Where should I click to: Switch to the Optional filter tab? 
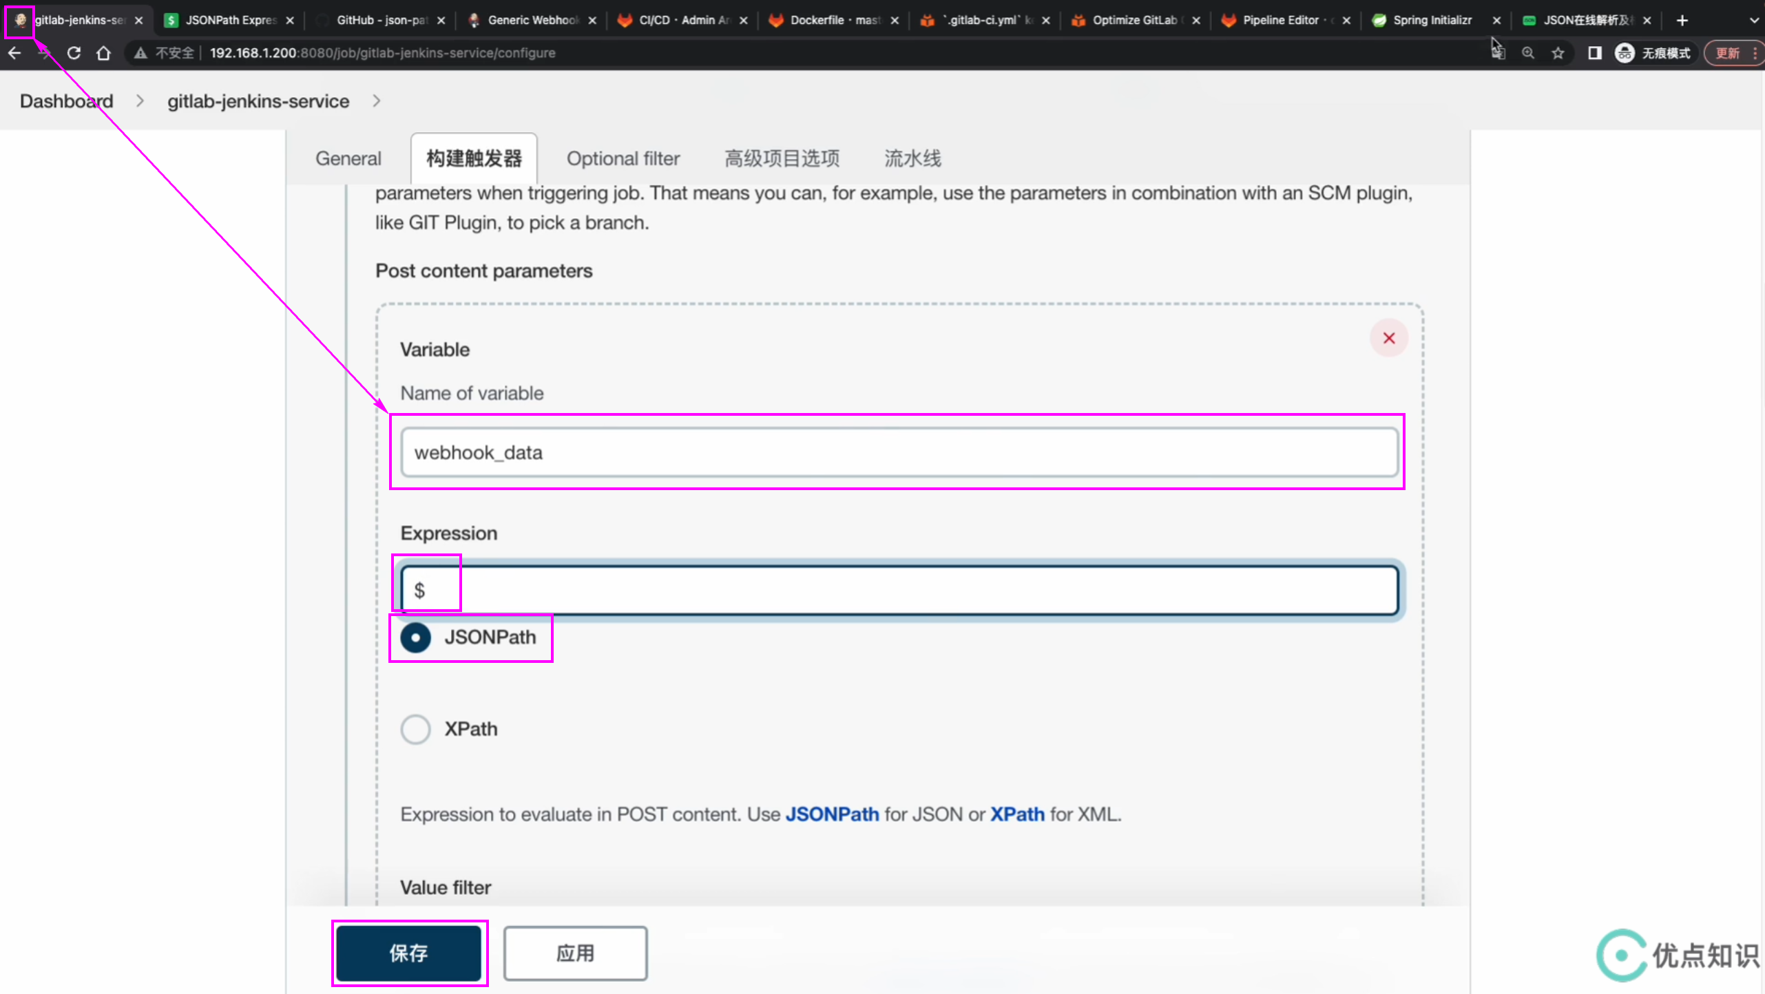(x=623, y=158)
